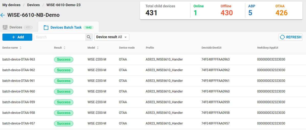306x130 pixels.
Task: Focus the Search input field
Action: coord(60,37)
